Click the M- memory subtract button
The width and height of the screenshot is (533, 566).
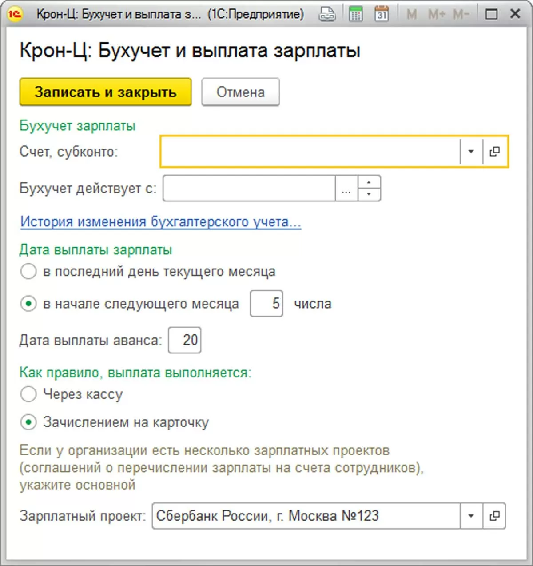pyautogui.click(x=461, y=15)
